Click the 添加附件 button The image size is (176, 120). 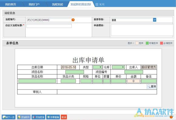24,117
